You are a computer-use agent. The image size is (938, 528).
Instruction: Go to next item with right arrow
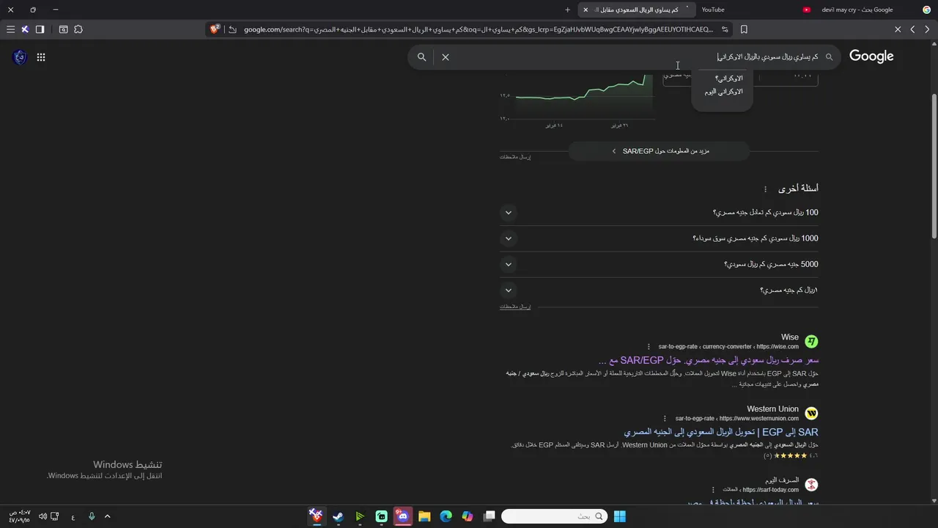tap(927, 29)
